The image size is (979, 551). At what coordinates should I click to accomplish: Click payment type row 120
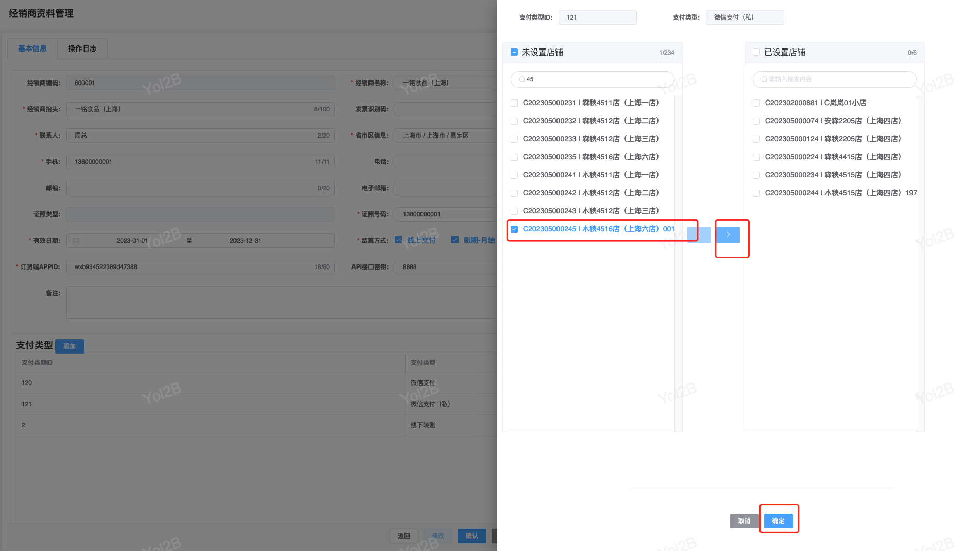[257, 383]
